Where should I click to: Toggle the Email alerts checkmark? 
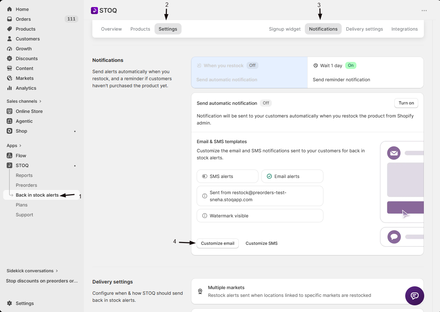pos(269,176)
